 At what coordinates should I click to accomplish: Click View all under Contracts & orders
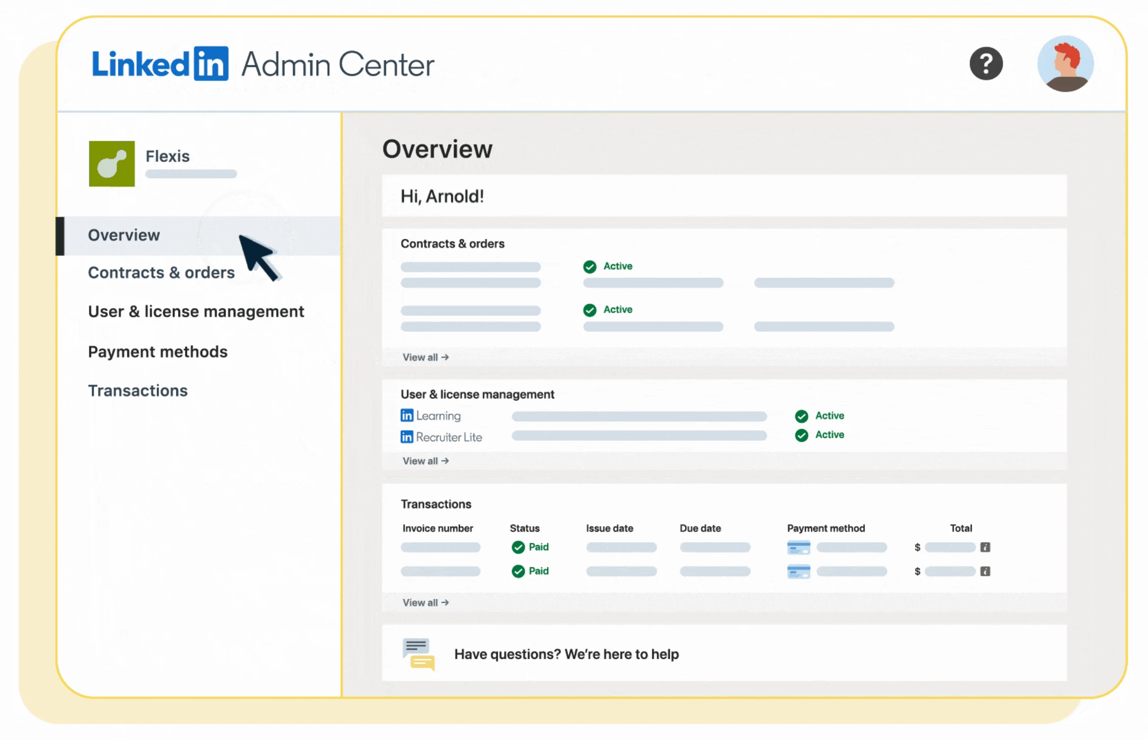tap(425, 357)
